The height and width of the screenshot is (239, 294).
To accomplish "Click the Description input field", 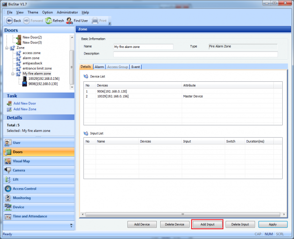I will click(195, 54).
